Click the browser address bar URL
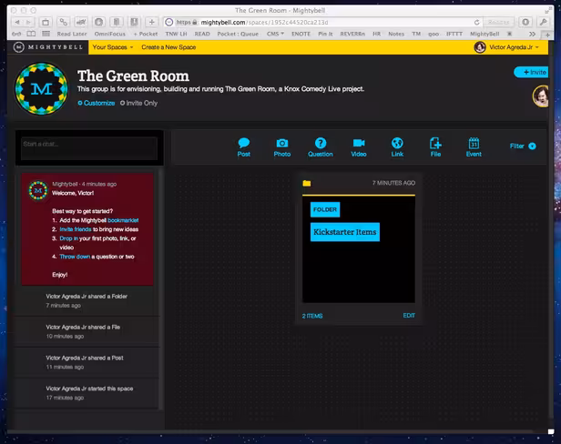Image resolution: width=561 pixels, height=444 pixels. [x=264, y=22]
